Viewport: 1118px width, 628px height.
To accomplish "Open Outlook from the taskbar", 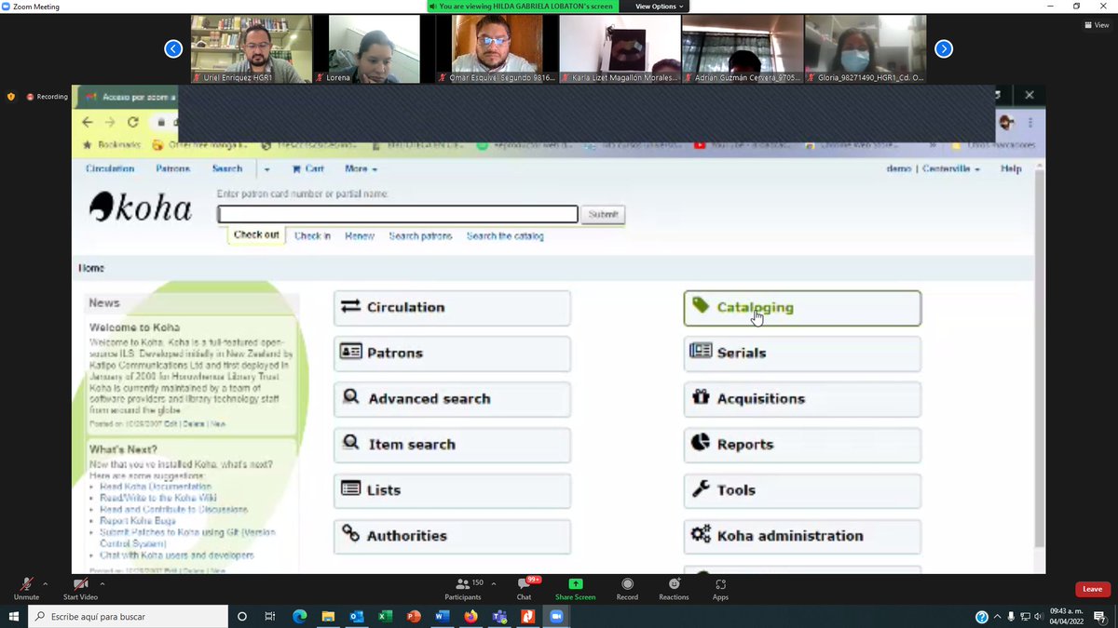I will (x=356, y=616).
